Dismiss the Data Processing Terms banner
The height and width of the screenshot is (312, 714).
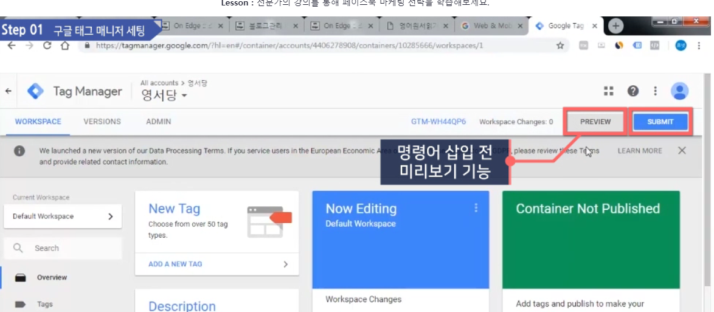click(x=682, y=150)
